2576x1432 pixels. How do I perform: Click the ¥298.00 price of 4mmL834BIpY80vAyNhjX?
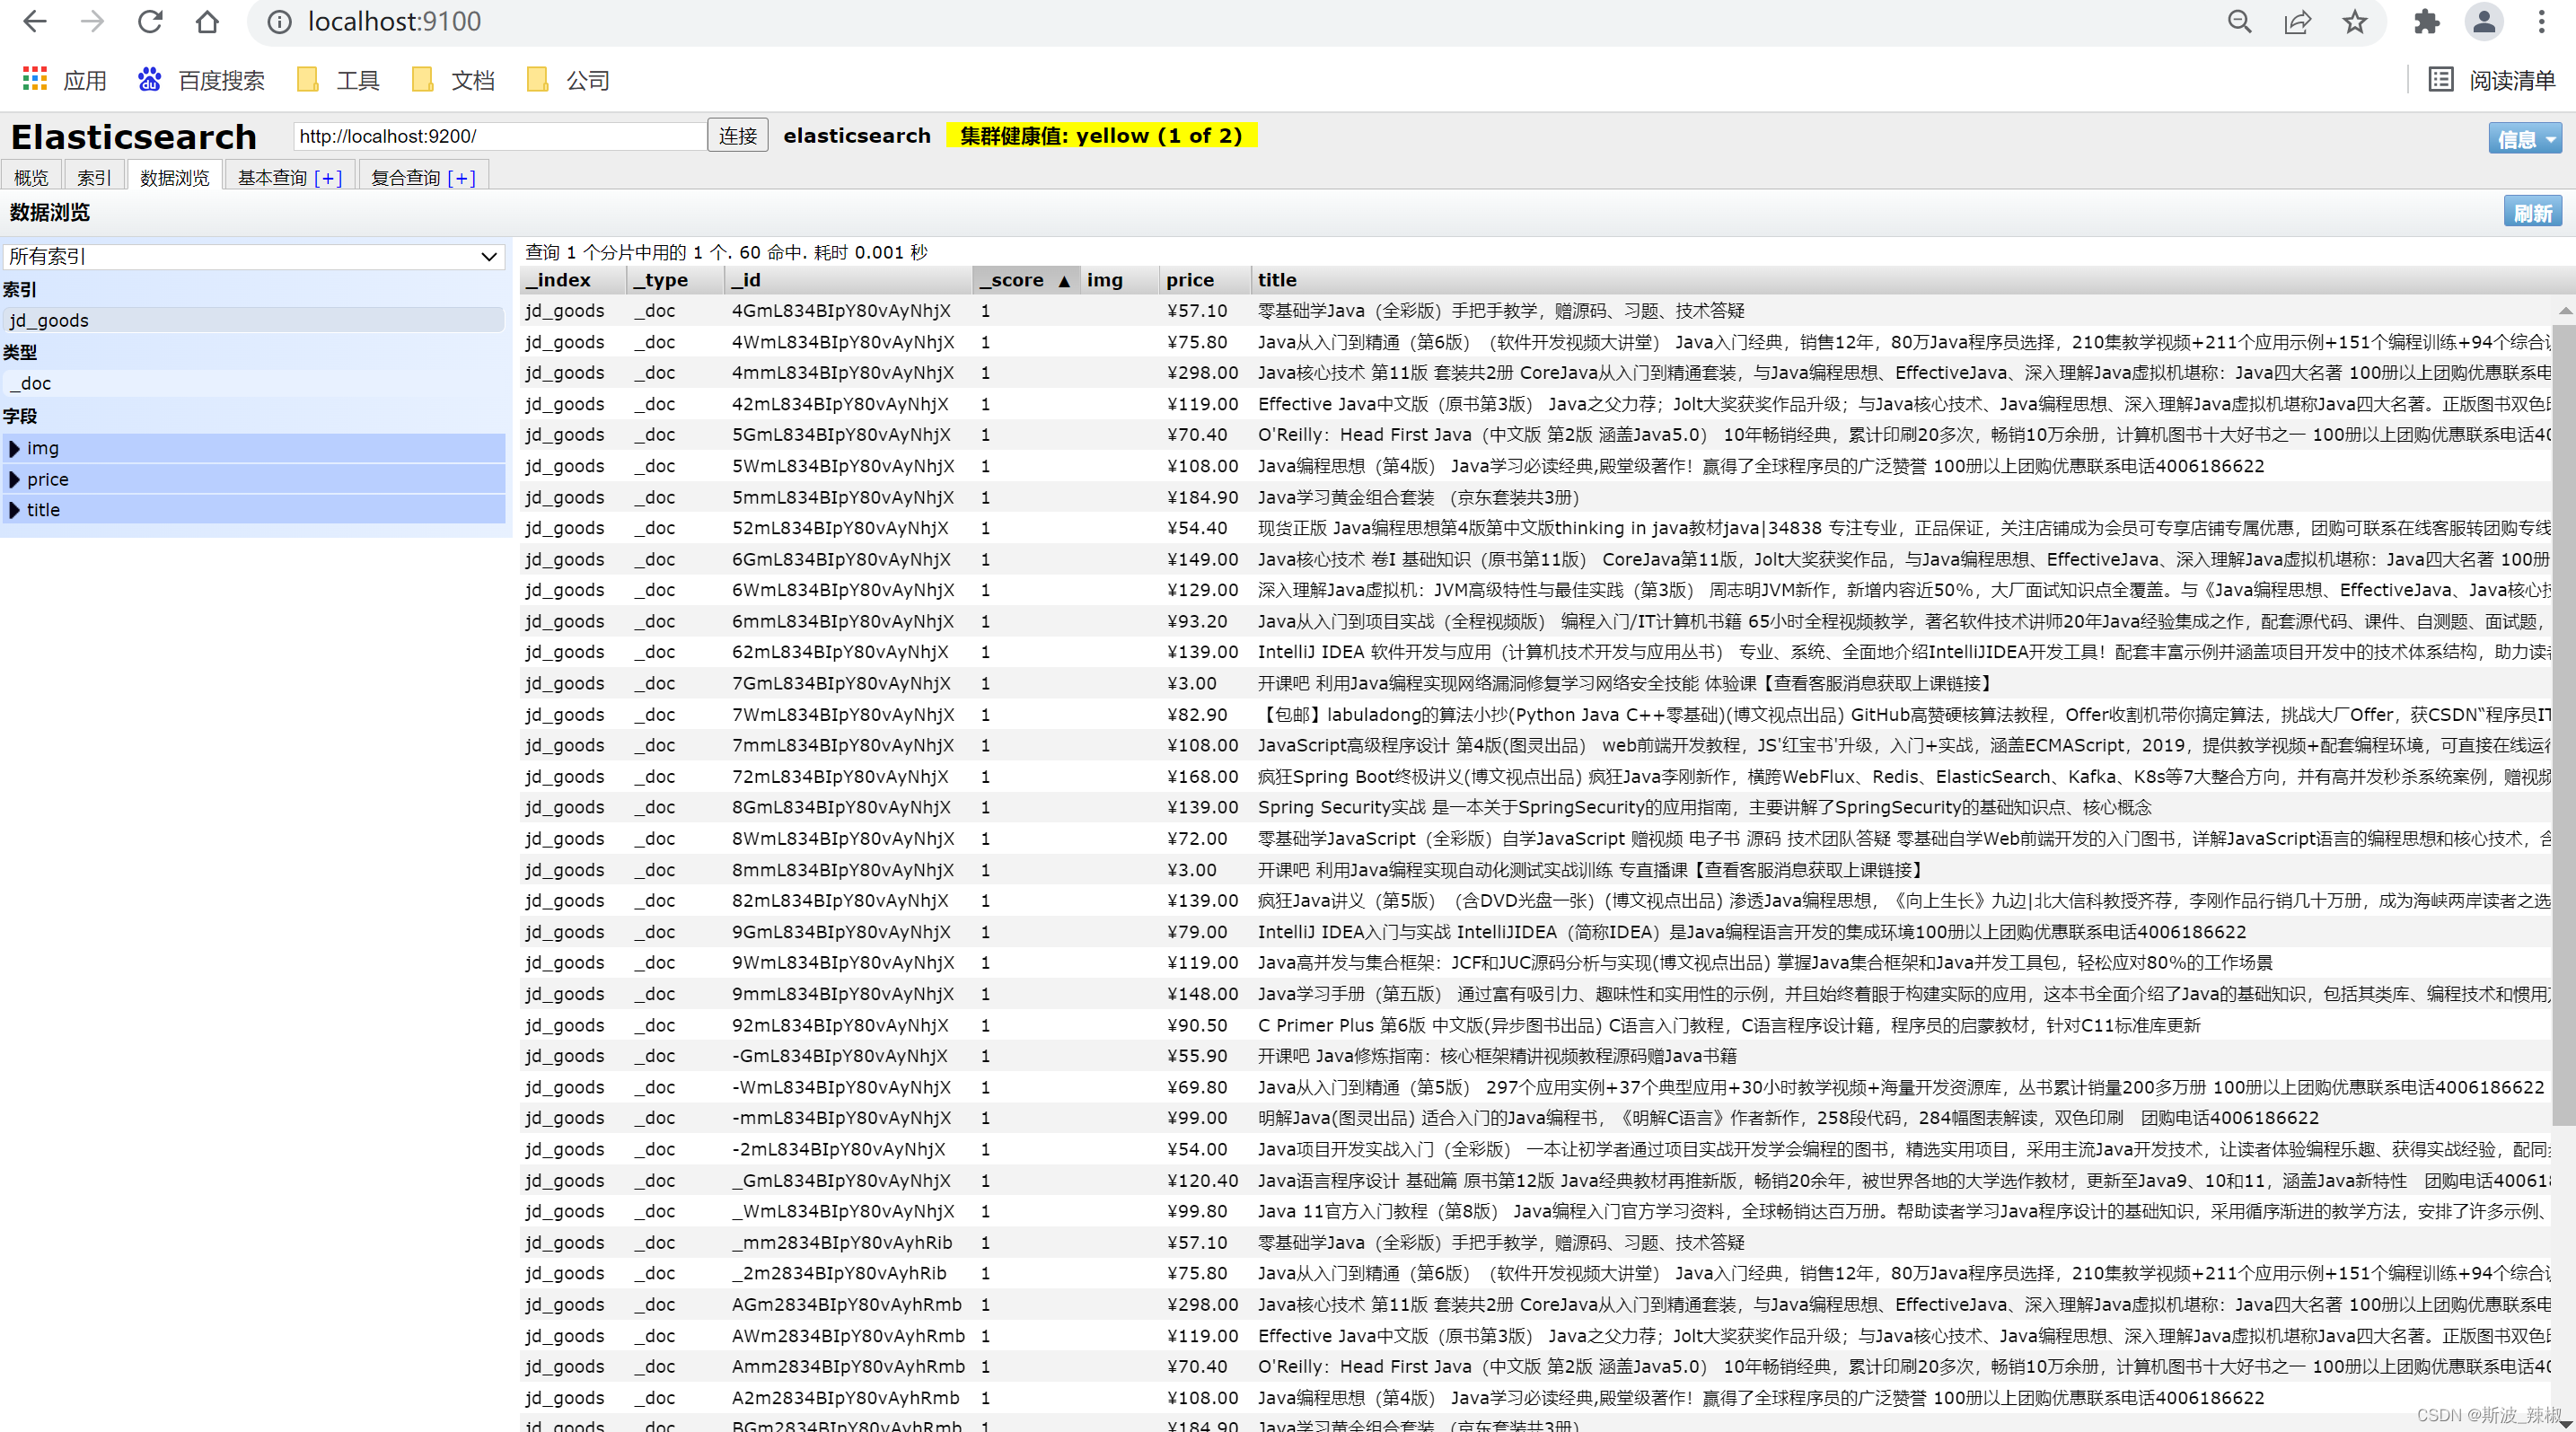click(x=1203, y=373)
